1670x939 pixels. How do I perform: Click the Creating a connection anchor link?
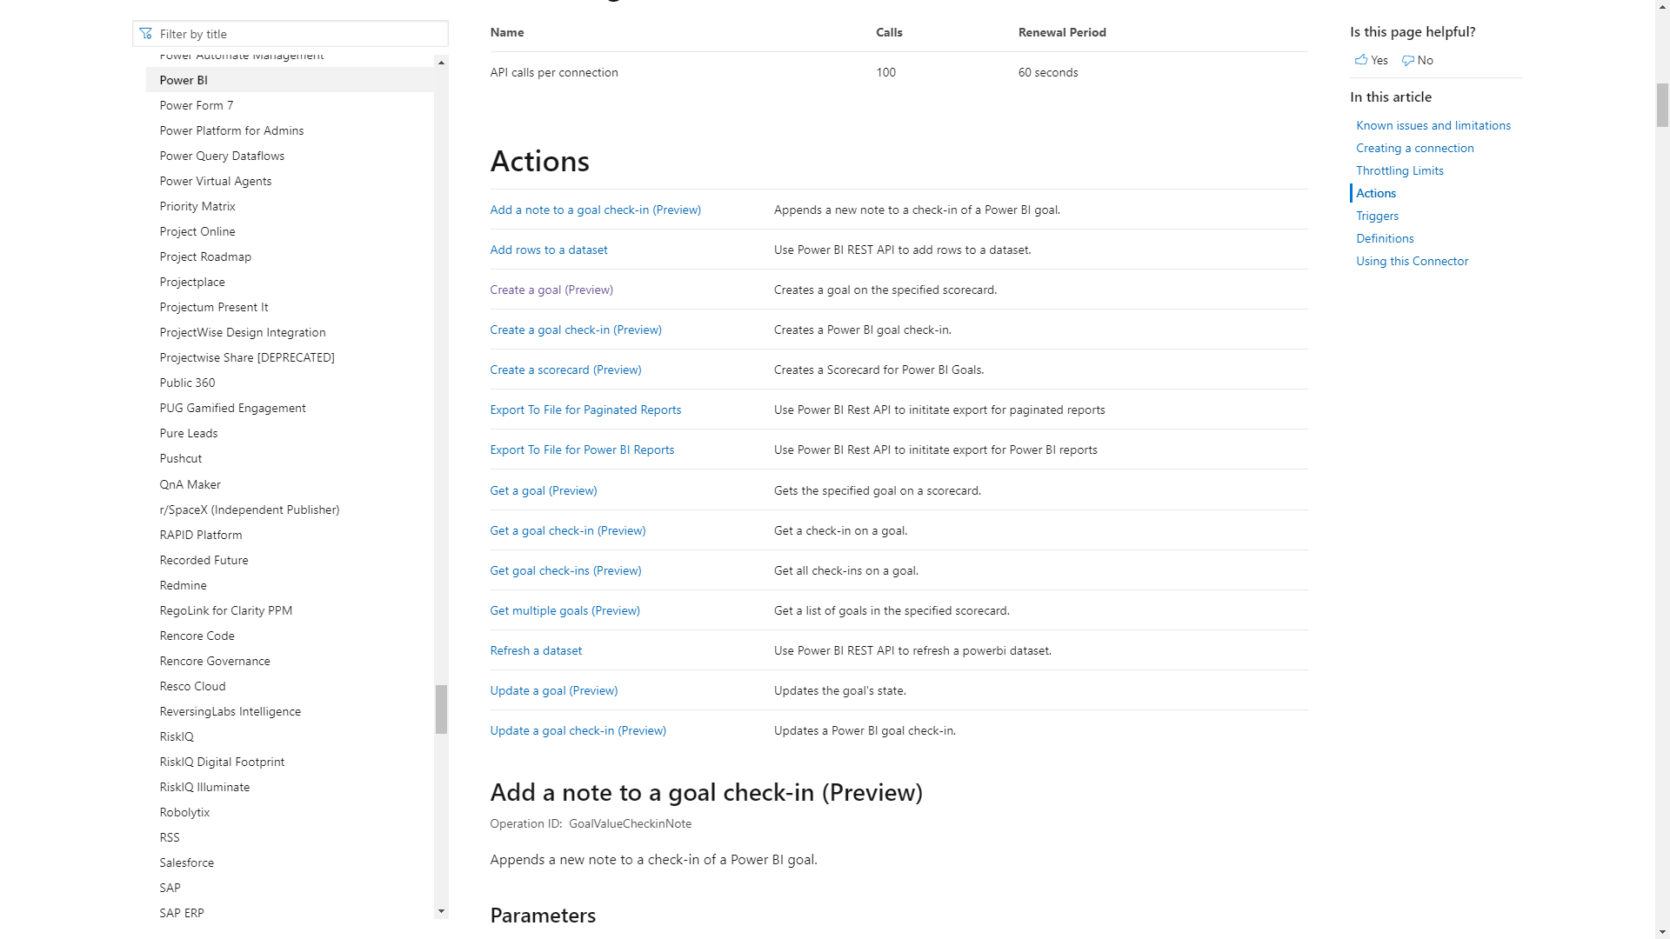click(x=1415, y=148)
